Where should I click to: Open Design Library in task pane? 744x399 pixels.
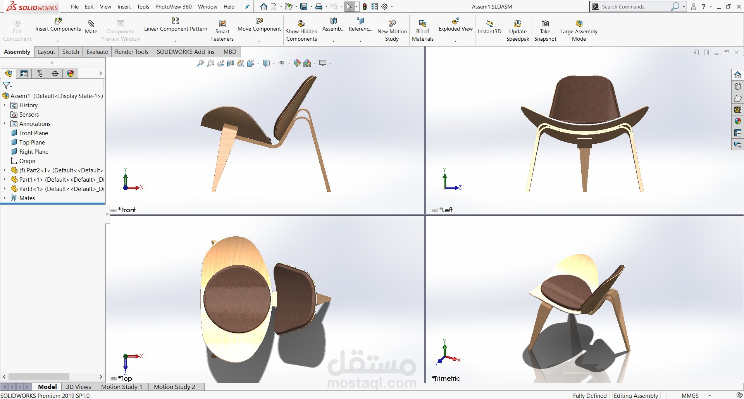tap(737, 86)
